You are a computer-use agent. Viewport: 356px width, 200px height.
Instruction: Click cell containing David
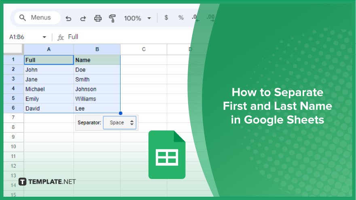[x=49, y=108]
